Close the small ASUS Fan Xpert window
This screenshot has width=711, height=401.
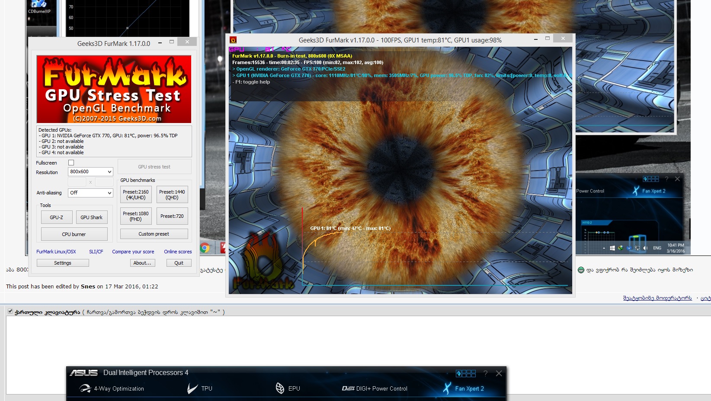(x=677, y=179)
